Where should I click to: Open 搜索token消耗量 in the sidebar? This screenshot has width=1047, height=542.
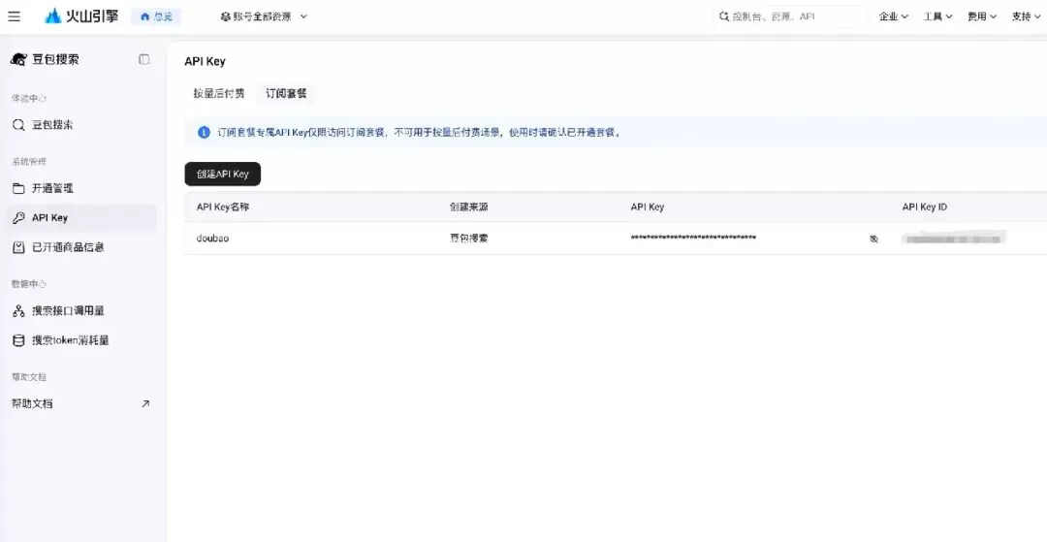pos(82,340)
